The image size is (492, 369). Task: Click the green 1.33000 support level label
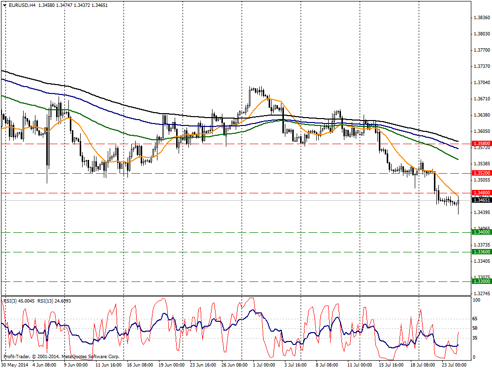pyautogui.click(x=481, y=281)
